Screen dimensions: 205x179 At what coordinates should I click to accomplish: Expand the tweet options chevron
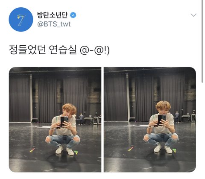(193, 15)
